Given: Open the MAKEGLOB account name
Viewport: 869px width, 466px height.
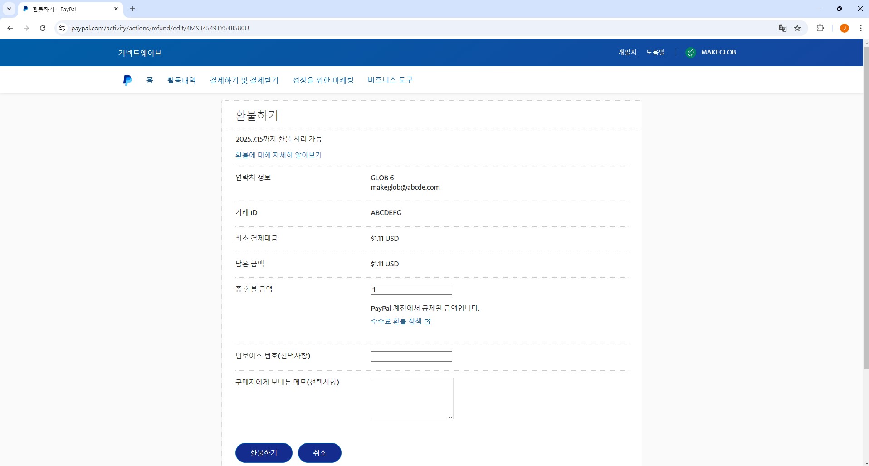Looking at the screenshot, I should (x=718, y=52).
